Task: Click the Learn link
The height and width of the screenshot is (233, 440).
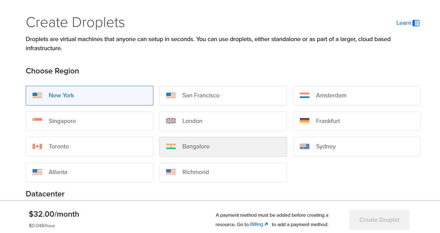Action: pyautogui.click(x=403, y=23)
